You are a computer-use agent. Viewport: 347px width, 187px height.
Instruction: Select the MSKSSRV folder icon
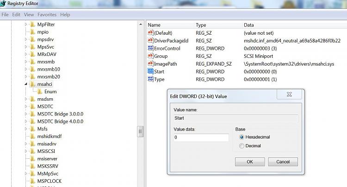point(32,166)
